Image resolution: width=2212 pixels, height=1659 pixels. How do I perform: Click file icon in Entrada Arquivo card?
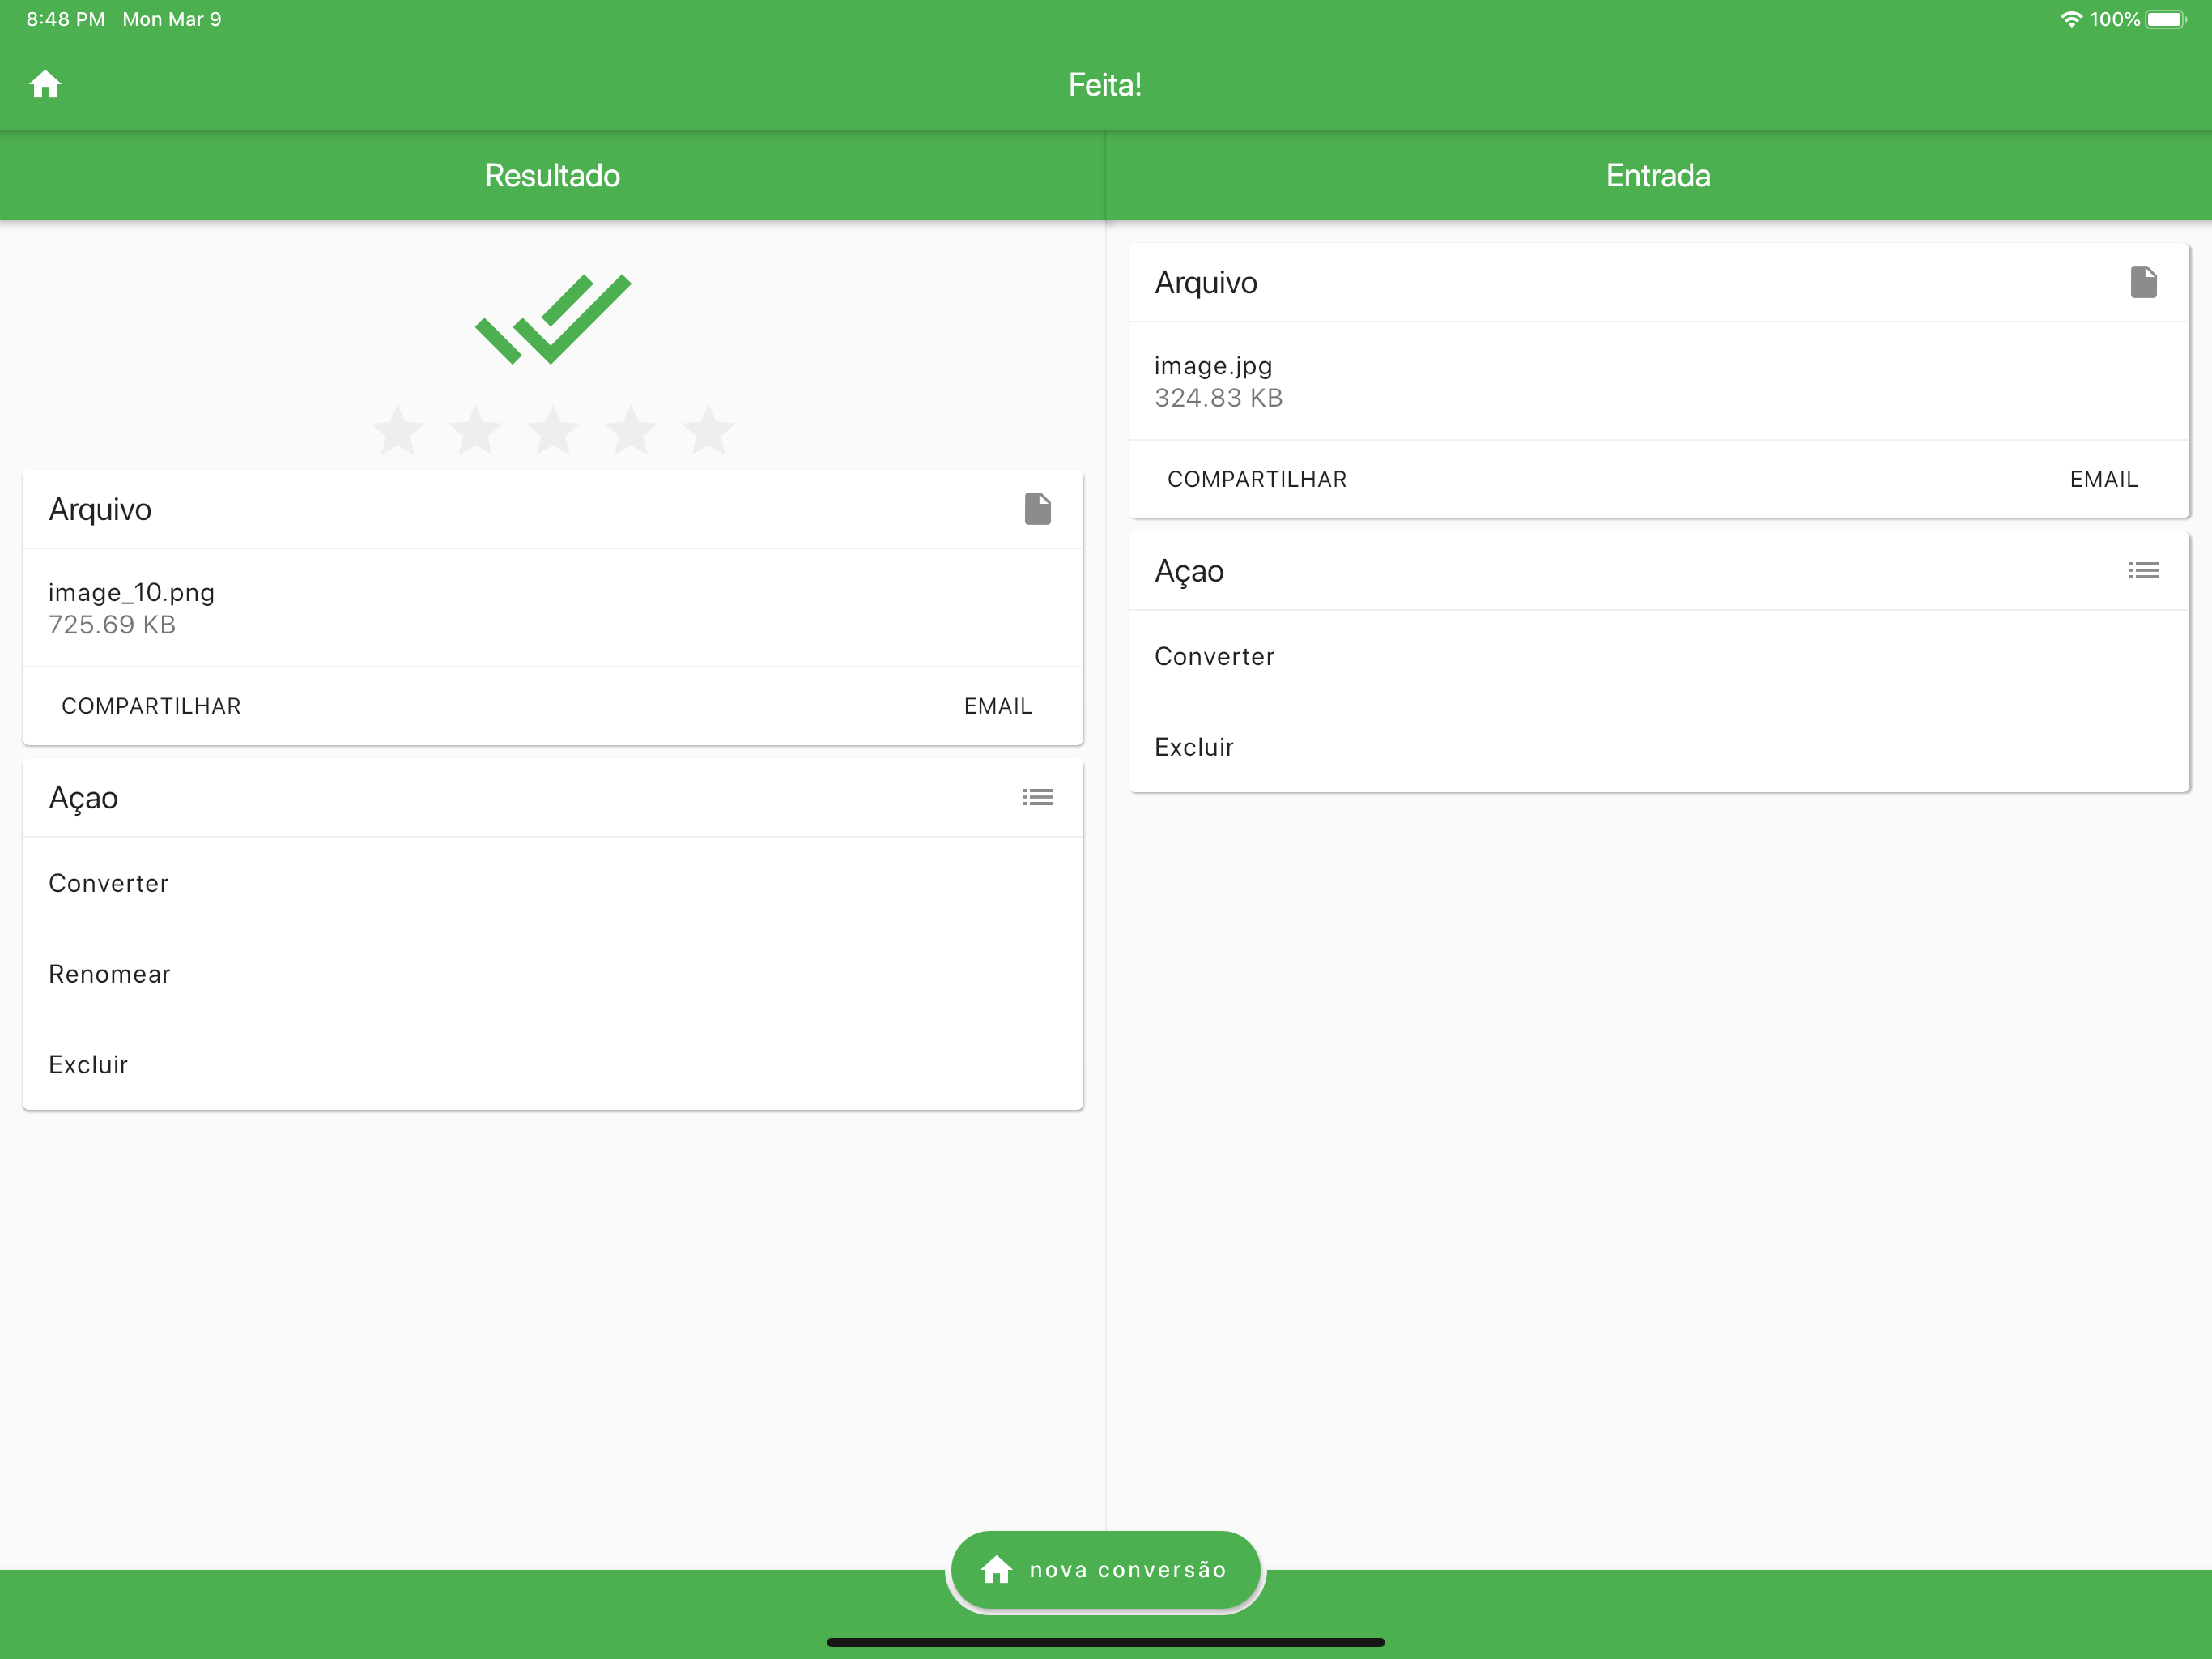pyautogui.click(x=2142, y=282)
